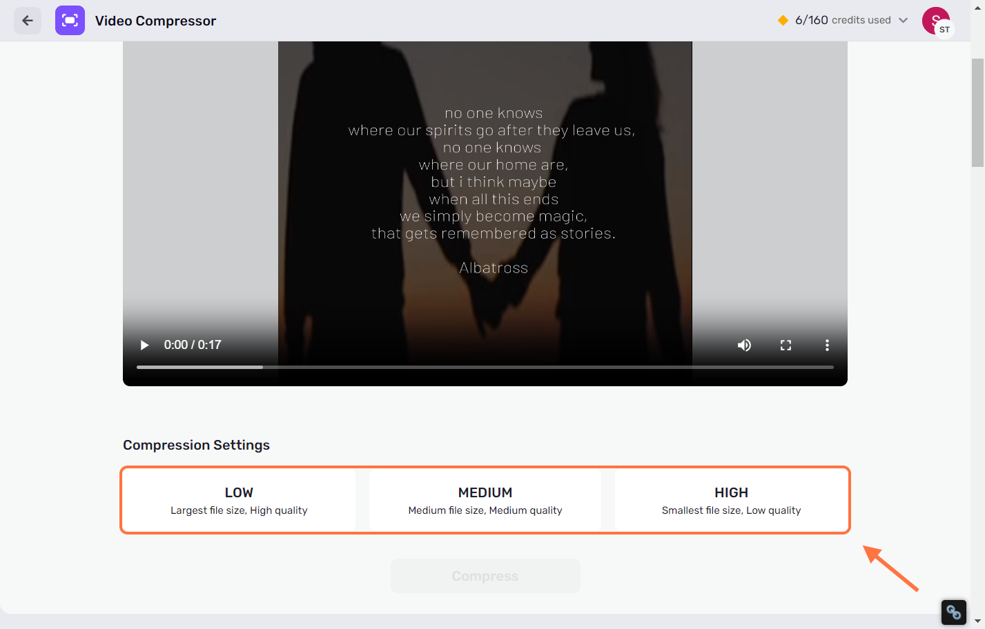This screenshot has height=629, width=985.
Task: Select HIGH compression option
Action: click(x=731, y=500)
